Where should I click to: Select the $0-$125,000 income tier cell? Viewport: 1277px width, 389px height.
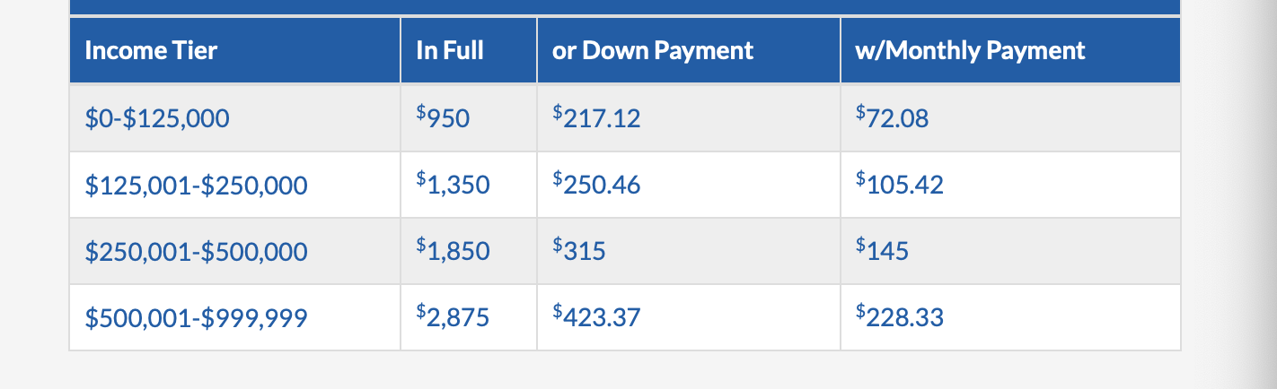pos(157,118)
